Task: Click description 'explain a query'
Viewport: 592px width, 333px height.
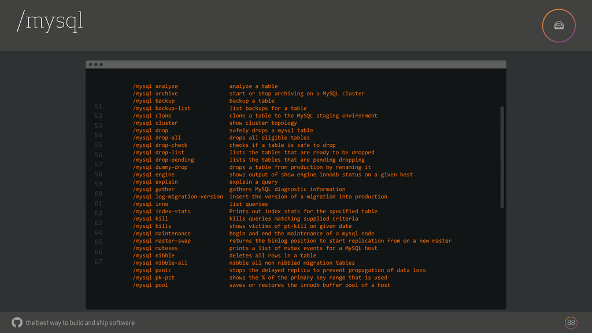Action: click(x=253, y=182)
